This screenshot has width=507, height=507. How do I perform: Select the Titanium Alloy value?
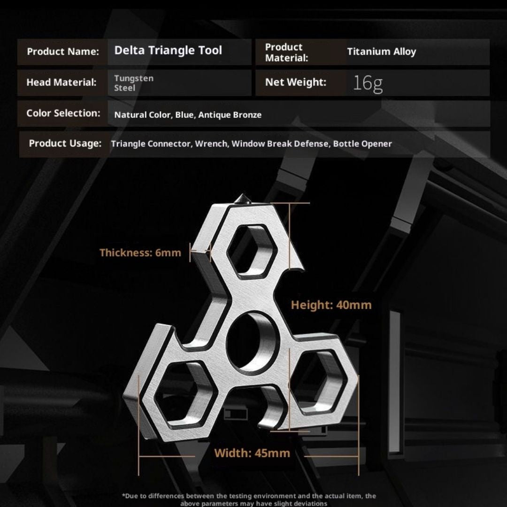click(381, 52)
